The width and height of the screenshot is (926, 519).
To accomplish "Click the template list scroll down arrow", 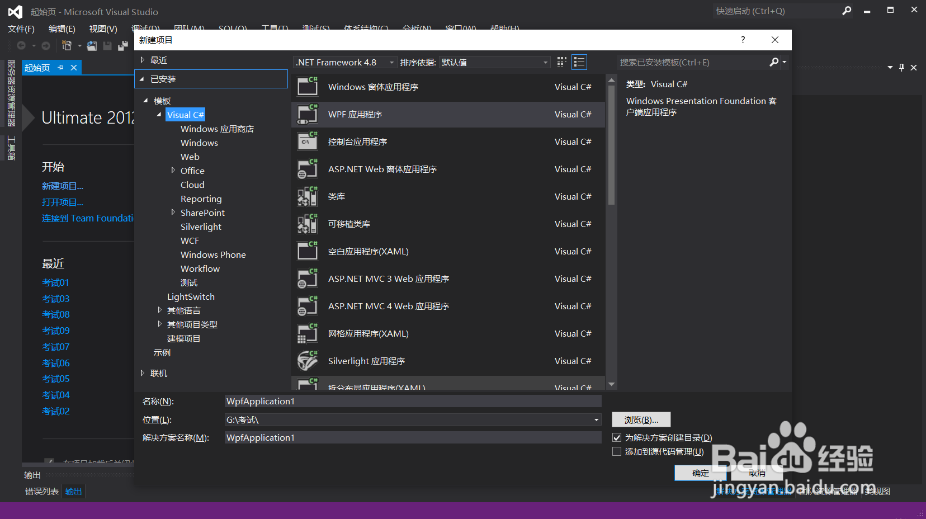I will 611,384.
